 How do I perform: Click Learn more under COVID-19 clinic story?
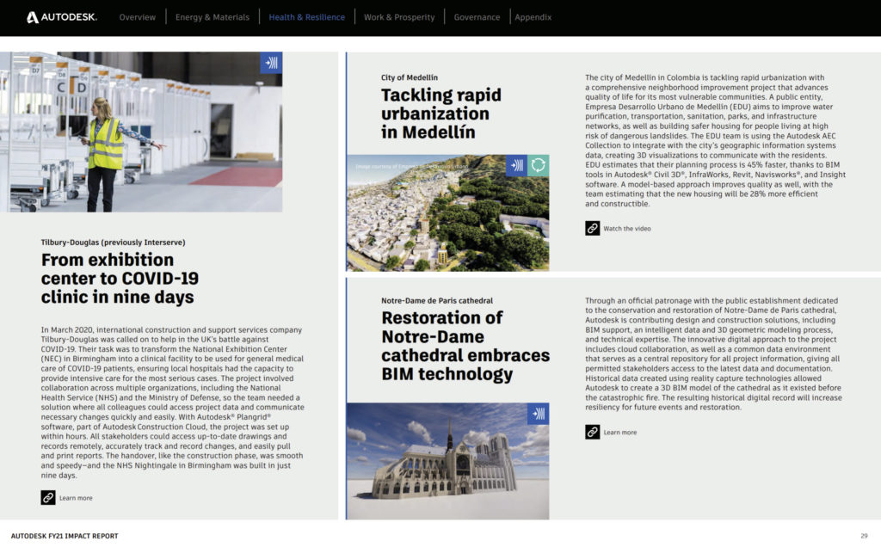click(76, 498)
